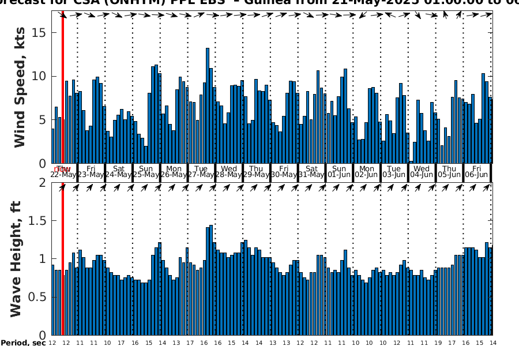Click the 15 tick on Wind Speed axis
The height and width of the screenshot is (346, 519).
pos(39,32)
